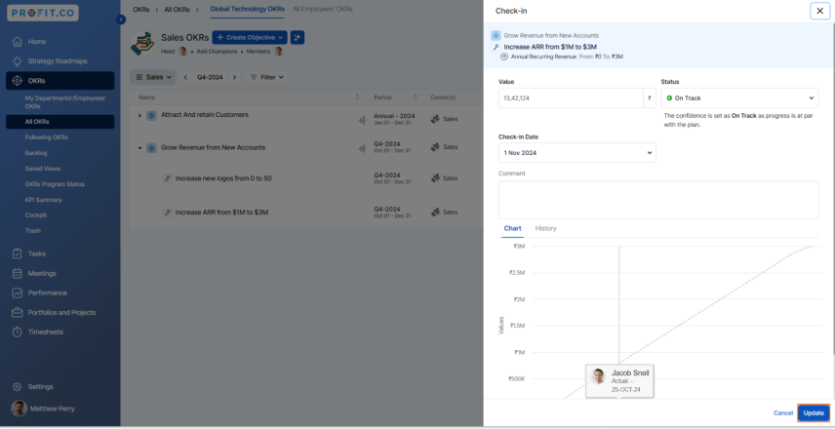Click the objective icon in Check-in header
This screenshot has height=429, width=835.
pyautogui.click(x=496, y=36)
